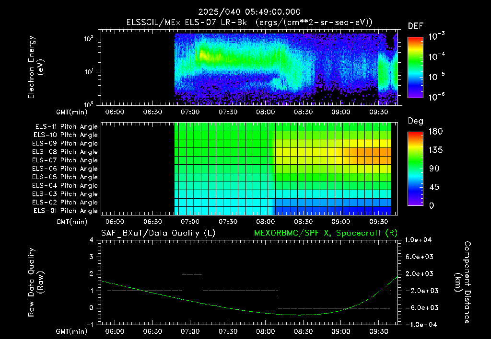Click the 45 value on Deg color bar
Image resolution: width=491 pixels, height=339 pixels.
point(434,187)
